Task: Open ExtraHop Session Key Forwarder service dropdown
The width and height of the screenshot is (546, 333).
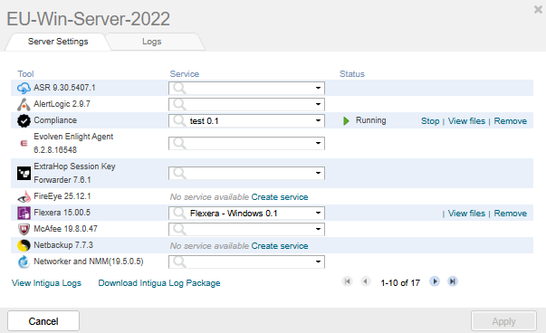Action: pos(318,173)
